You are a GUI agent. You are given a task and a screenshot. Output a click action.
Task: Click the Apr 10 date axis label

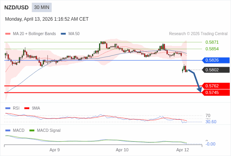point(122,150)
